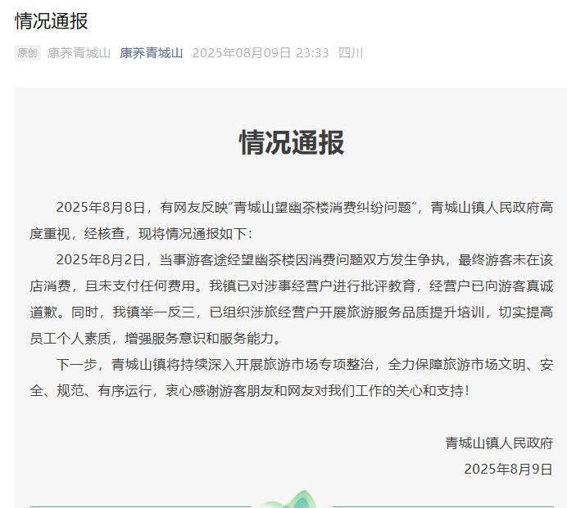Click the 四川 location label
The image size is (567, 508).
tap(351, 53)
